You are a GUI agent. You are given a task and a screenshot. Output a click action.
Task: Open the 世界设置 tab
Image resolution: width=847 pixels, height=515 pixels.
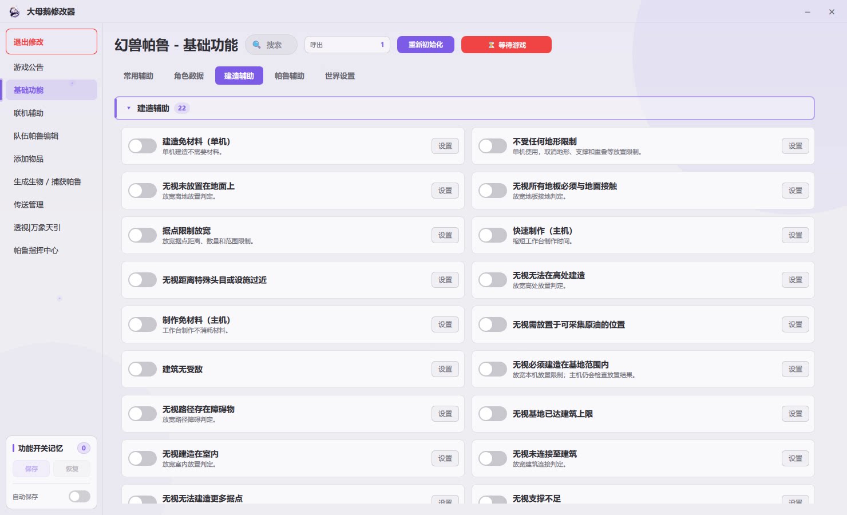click(x=340, y=76)
